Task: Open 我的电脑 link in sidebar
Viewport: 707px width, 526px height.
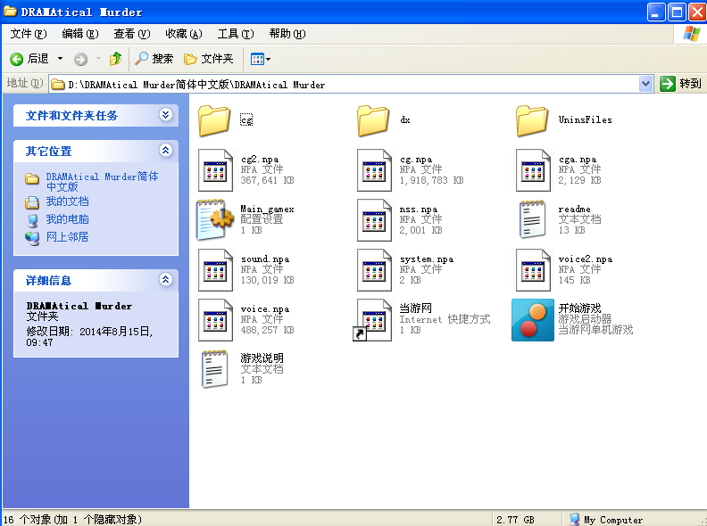Action: 67,219
